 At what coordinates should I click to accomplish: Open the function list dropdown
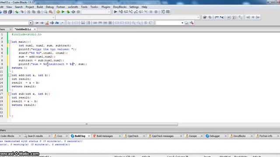coord(198,17)
